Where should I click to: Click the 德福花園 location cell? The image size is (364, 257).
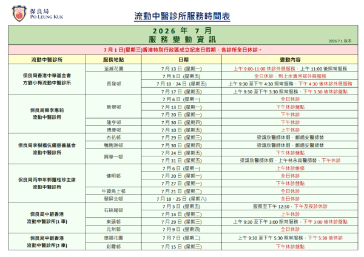pos(113,238)
